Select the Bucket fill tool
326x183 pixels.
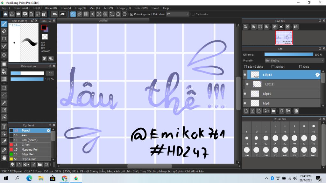[4, 71]
